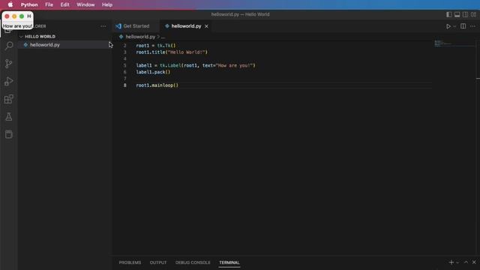Open Customize Layout icon in title bar
Image resolution: width=480 pixels, height=270 pixels.
click(473, 14)
